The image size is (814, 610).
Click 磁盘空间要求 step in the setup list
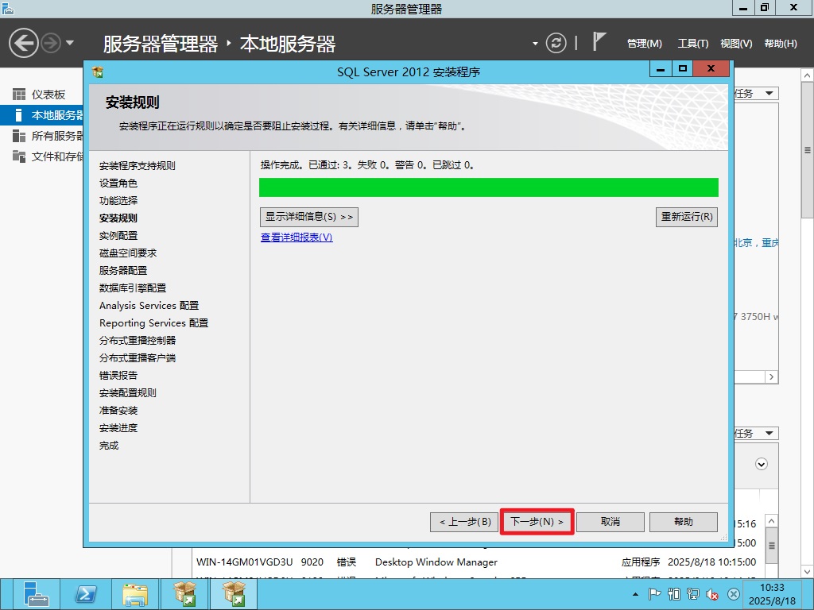[128, 253]
